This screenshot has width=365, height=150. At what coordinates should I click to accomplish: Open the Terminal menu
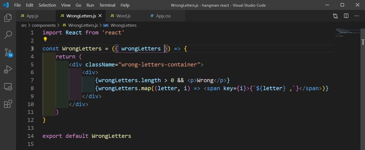point(107,5)
